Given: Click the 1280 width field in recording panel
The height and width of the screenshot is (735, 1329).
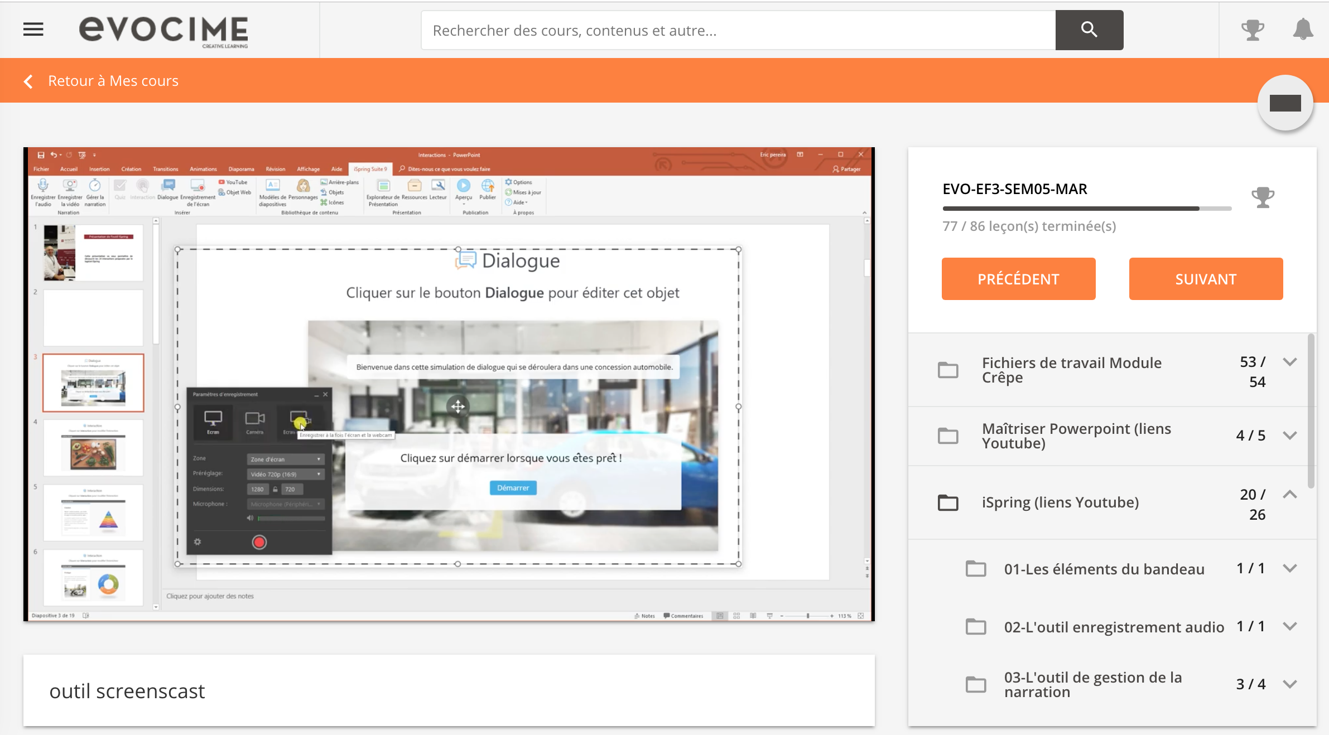Looking at the screenshot, I should tap(257, 489).
